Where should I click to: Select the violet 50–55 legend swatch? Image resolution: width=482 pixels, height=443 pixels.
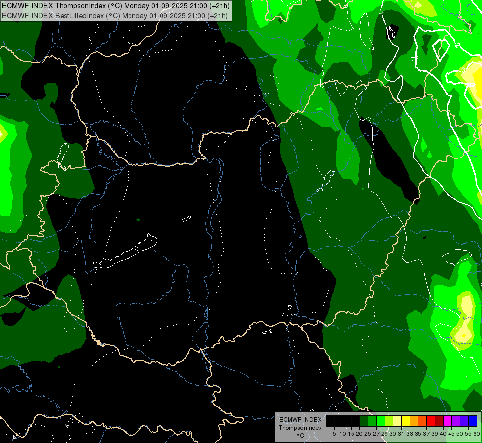[x=464, y=421]
